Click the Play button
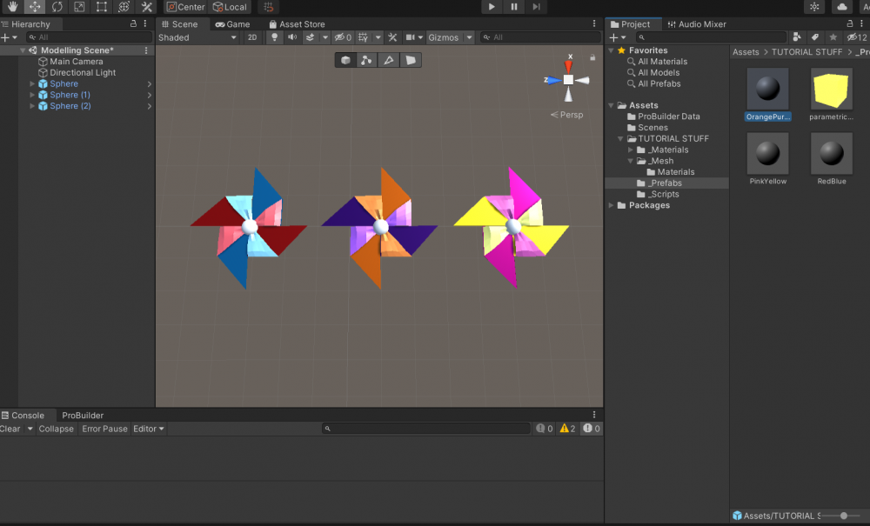Viewport: 870px width, 526px height. coord(492,7)
